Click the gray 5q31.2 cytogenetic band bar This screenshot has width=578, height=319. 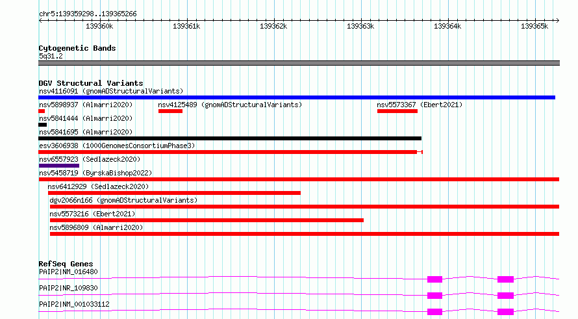299,63
